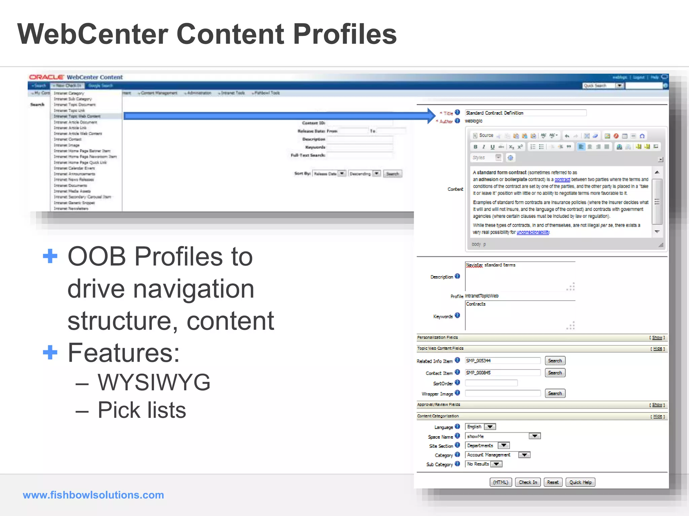Insert a Flash object
Screen dimensions: 689x516
[x=616, y=136]
